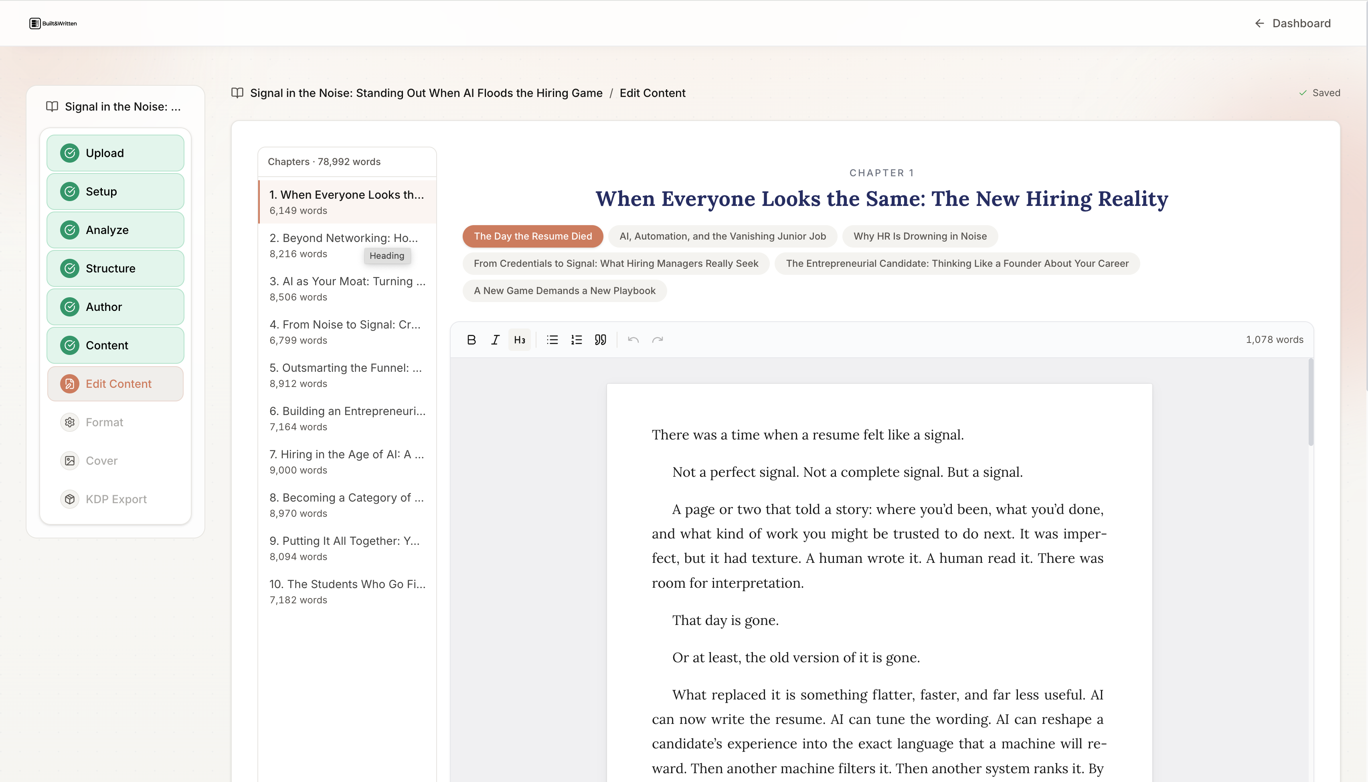
Task: Insert a bulleted list
Action: (552, 339)
